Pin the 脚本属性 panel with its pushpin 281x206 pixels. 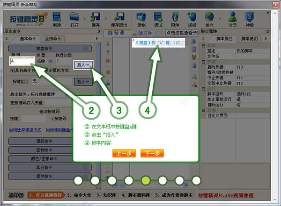267,31
